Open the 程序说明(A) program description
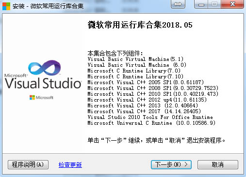 (x=28, y=164)
